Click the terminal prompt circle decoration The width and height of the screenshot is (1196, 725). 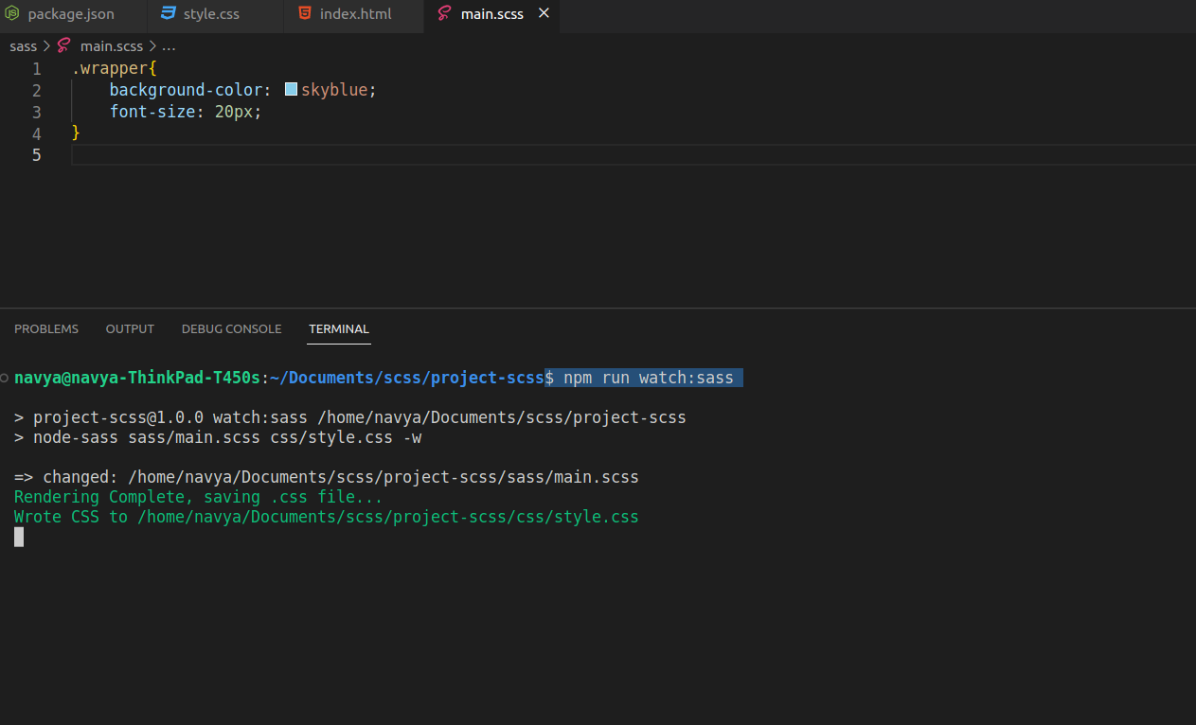pos(5,378)
